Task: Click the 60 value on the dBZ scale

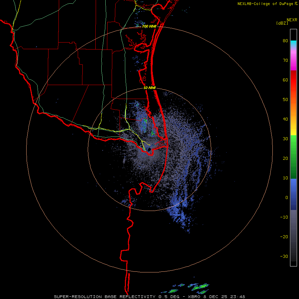Action: (x=285, y=80)
